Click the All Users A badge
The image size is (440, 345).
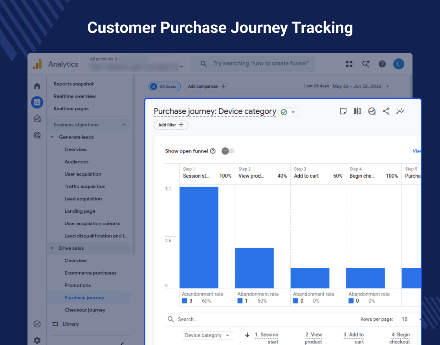click(154, 87)
